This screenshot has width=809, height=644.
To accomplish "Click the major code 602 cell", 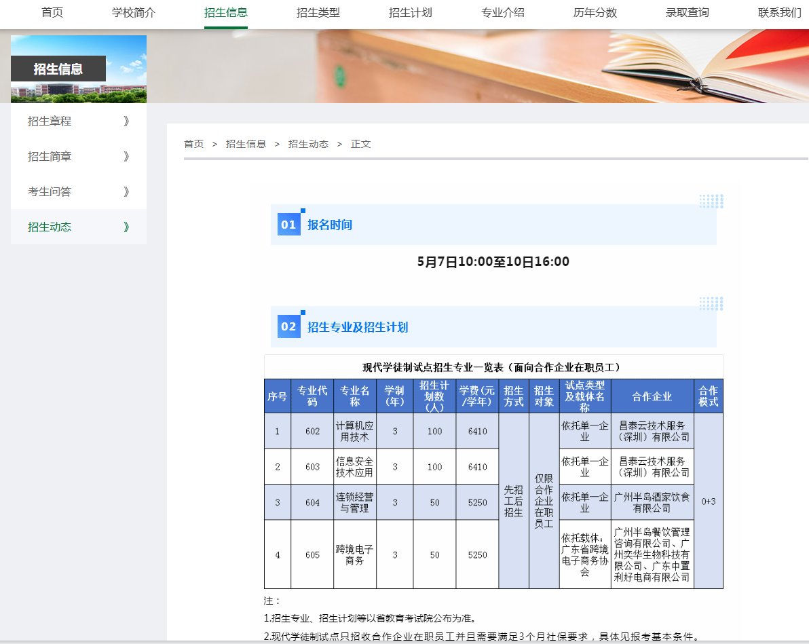I will click(x=312, y=432).
